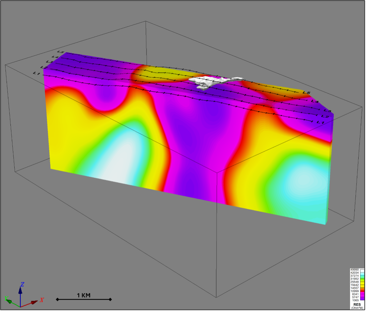Pick the L4 label at right end

pos(315,102)
